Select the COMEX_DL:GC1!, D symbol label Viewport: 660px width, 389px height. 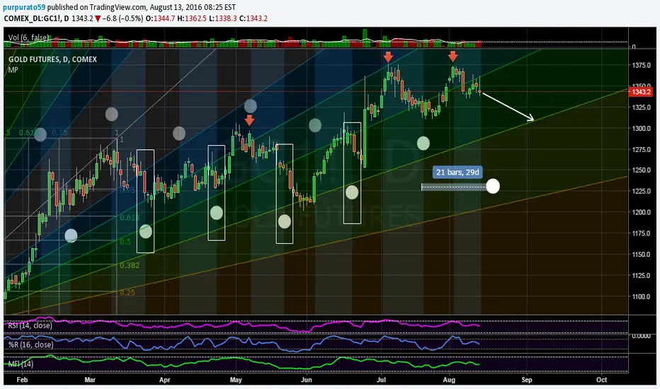click(37, 18)
